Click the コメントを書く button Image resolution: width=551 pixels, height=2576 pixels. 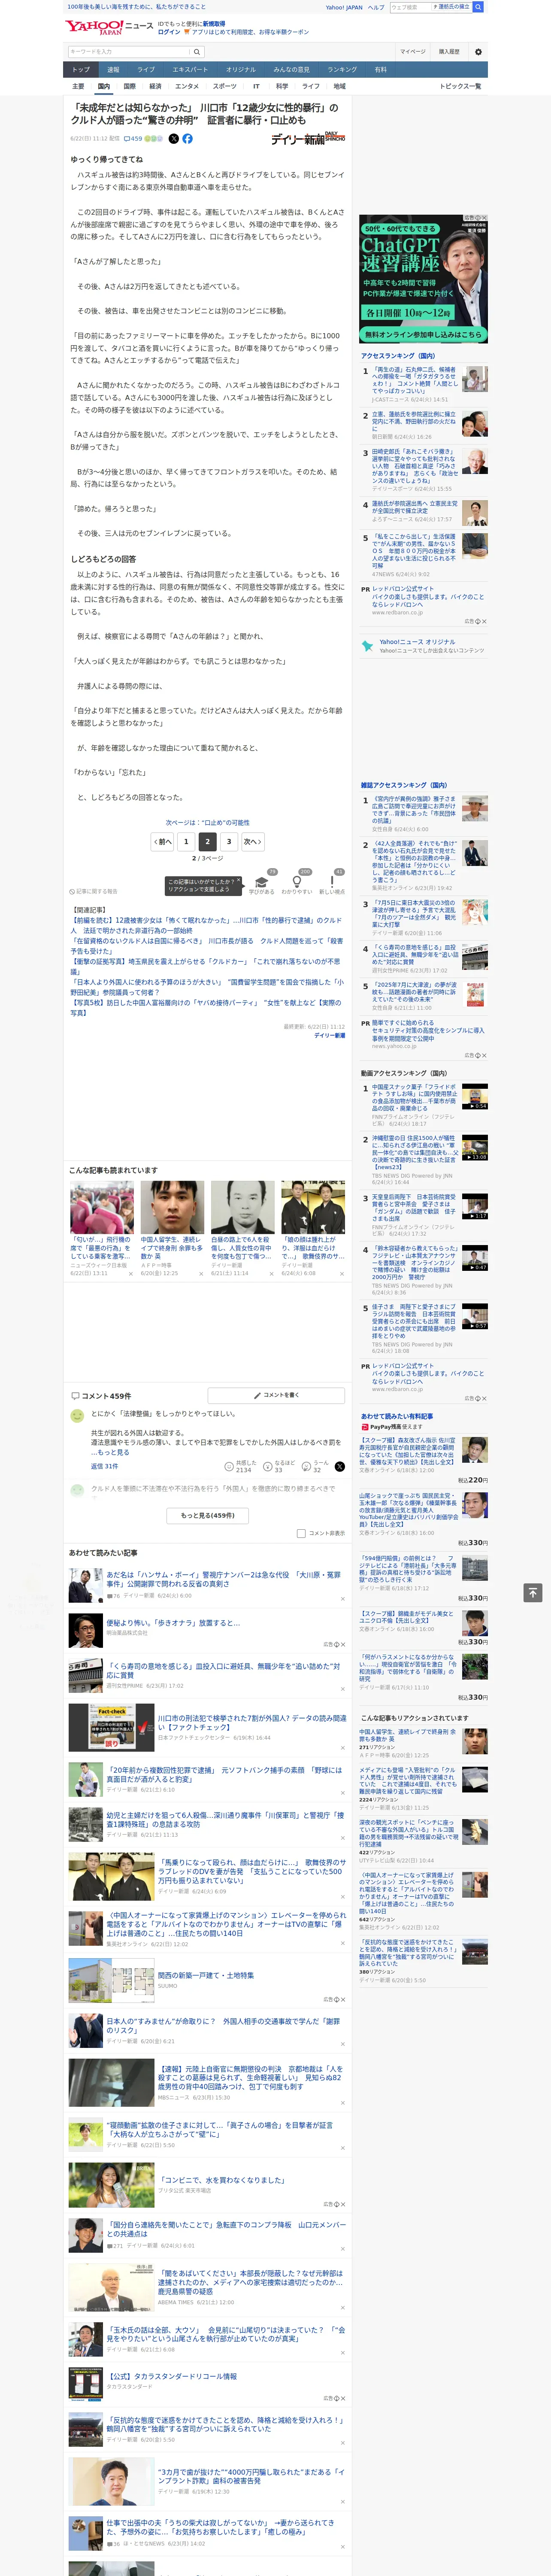tap(276, 1395)
